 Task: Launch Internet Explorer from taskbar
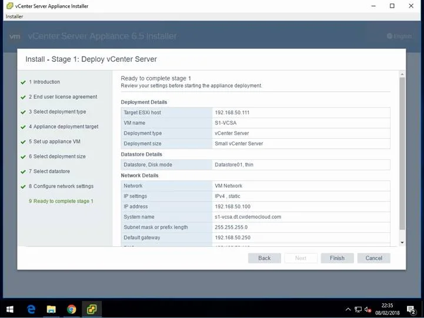click(31, 309)
